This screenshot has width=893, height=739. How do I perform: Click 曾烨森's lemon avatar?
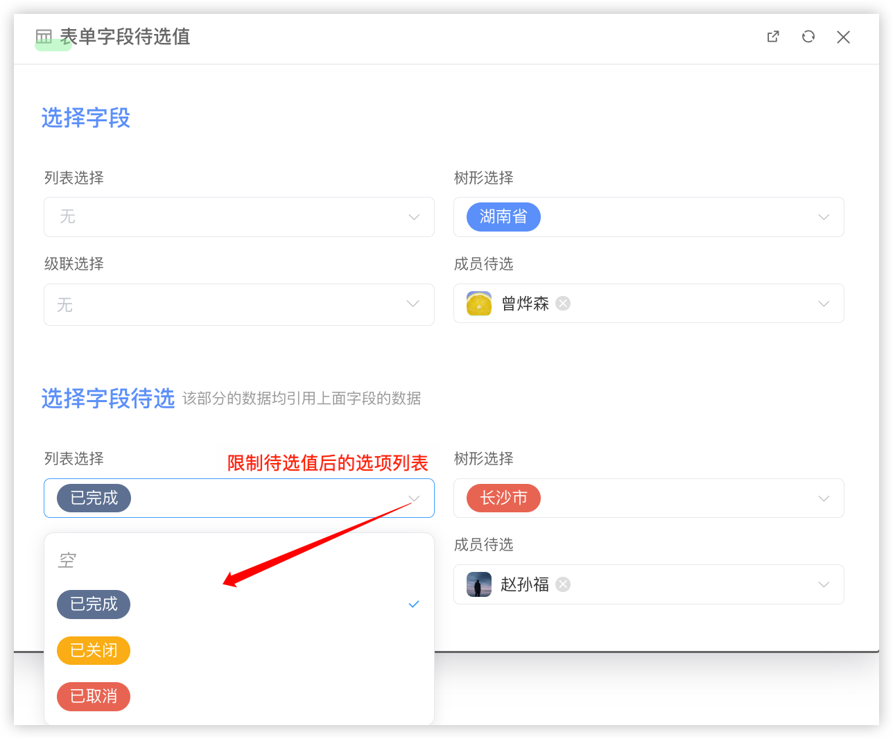point(479,304)
